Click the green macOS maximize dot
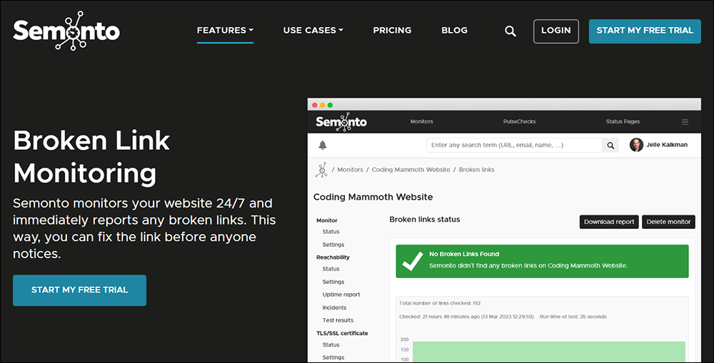Viewport: 714px width, 363px height. coord(330,105)
